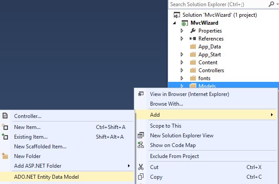Screen dimensions: 279x184
Task: Expand the App_Start folder
Action: click(x=182, y=54)
